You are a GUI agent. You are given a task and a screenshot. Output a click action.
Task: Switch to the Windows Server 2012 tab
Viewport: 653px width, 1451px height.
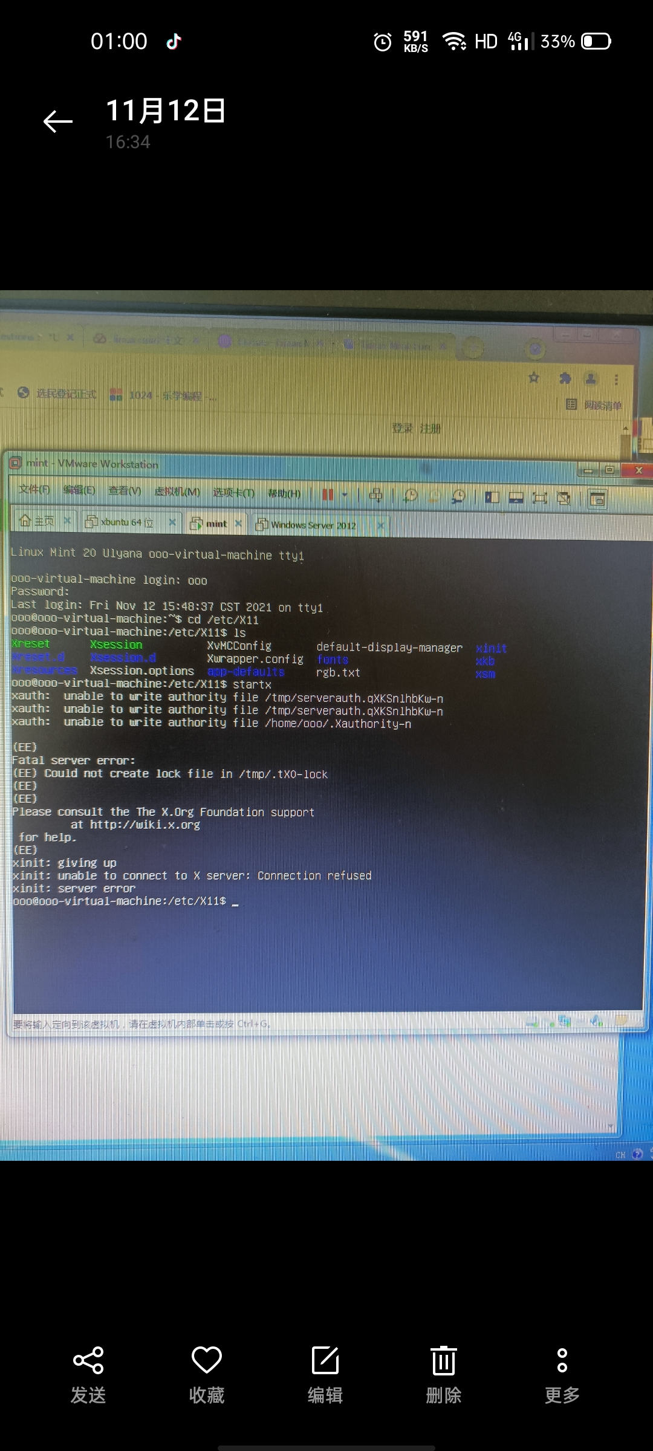click(307, 525)
